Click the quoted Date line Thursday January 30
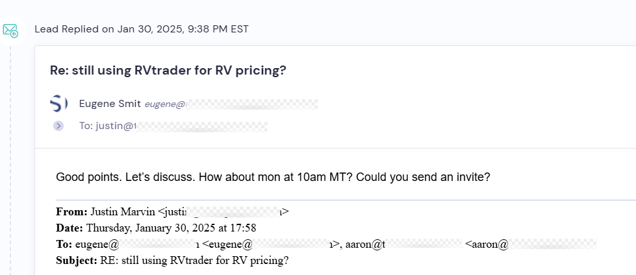Image resolution: width=636 pixels, height=275 pixels. pos(156,228)
